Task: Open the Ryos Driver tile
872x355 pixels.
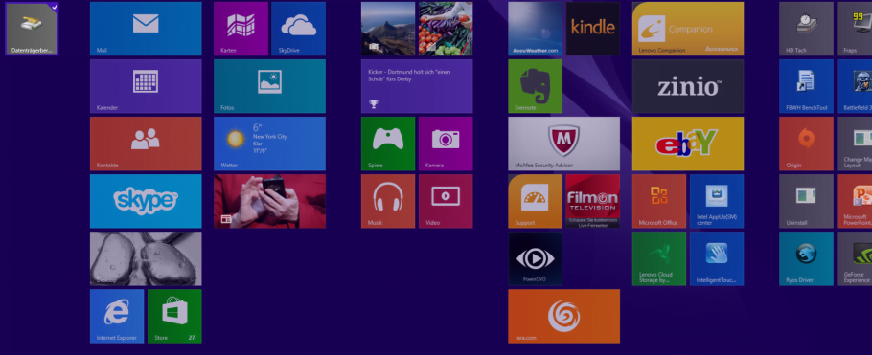Action: coord(807,258)
